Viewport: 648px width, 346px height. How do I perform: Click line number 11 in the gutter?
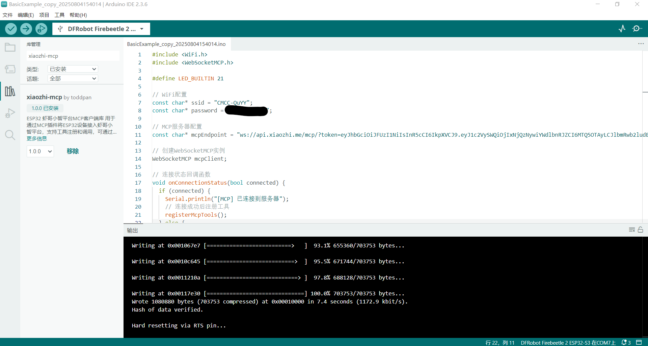click(138, 135)
